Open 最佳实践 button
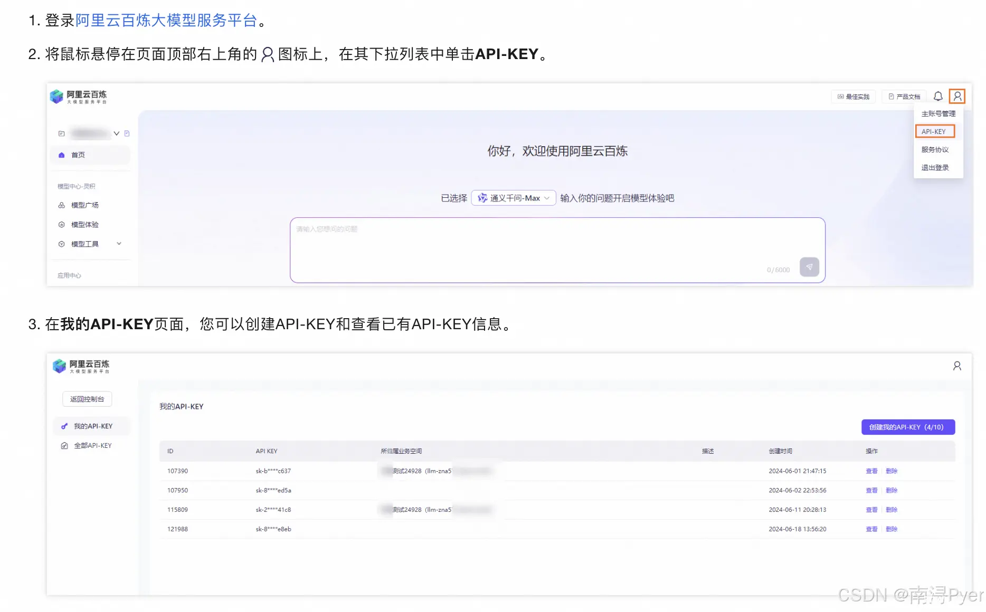Image resolution: width=986 pixels, height=612 pixels. pos(854,97)
